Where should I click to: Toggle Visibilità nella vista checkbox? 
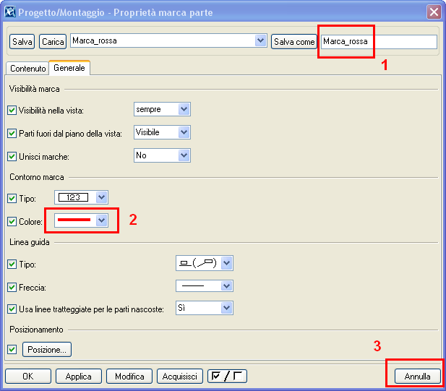tap(12, 110)
